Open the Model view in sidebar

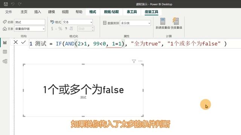tap(5, 61)
